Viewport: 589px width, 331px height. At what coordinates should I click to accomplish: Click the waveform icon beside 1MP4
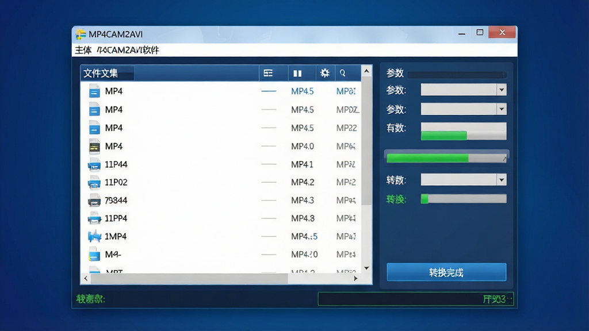click(x=94, y=236)
